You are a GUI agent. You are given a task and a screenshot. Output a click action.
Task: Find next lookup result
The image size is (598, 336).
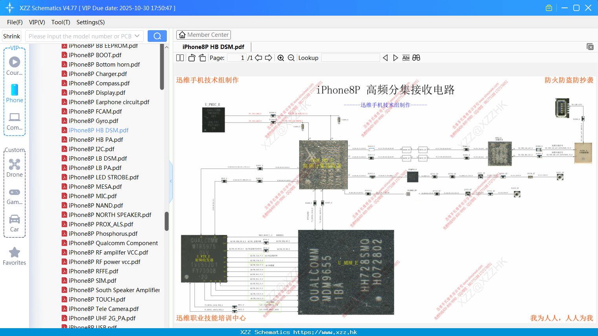[395, 58]
